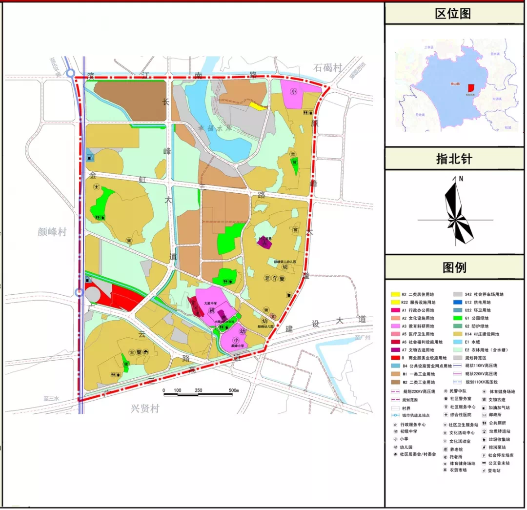Click the 社会停车场库 parking icon in legend
Screen dimensions: 527x510
(484, 455)
